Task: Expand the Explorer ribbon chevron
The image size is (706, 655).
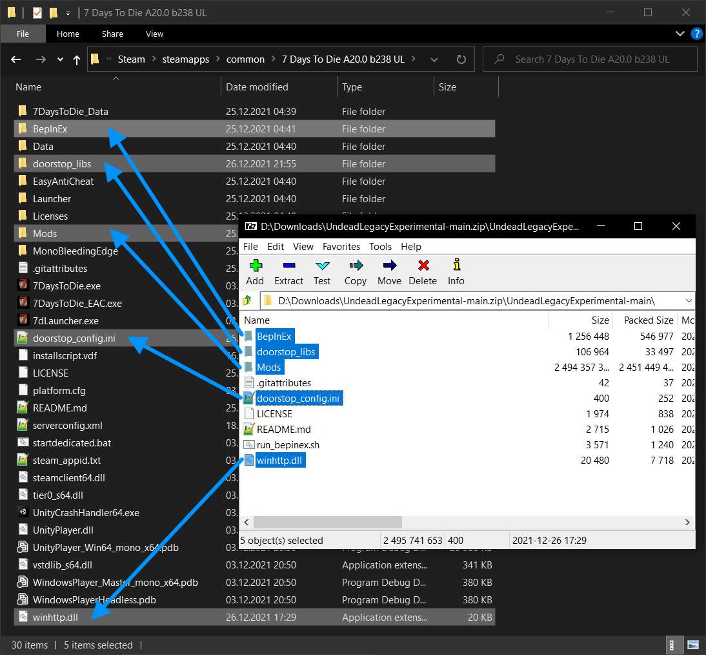Action: click(680, 34)
